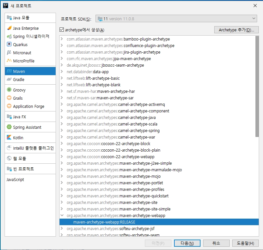Select cocoon-22-archetype-block row
Viewport: 263px width, 250px height.
(x=158, y=143)
